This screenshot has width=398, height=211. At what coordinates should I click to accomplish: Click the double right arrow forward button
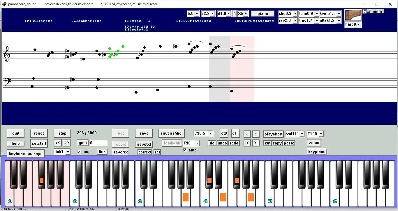point(67,143)
